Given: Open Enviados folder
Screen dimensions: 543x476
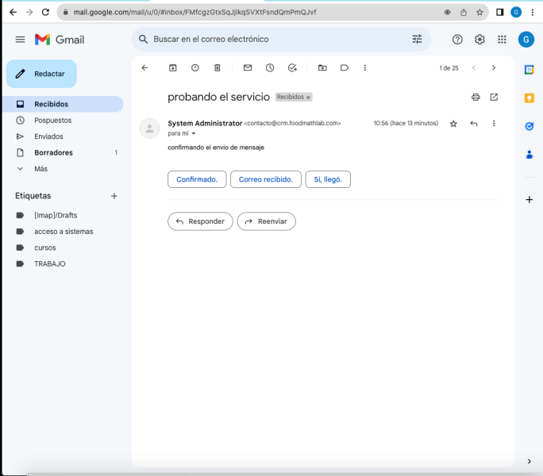Looking at the screenshot, I should pyautogui.click(x=63, y=136).
